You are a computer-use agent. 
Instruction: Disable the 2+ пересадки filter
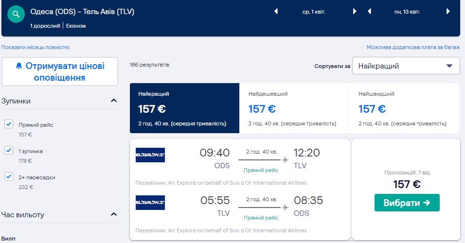[x=9, y=176]
